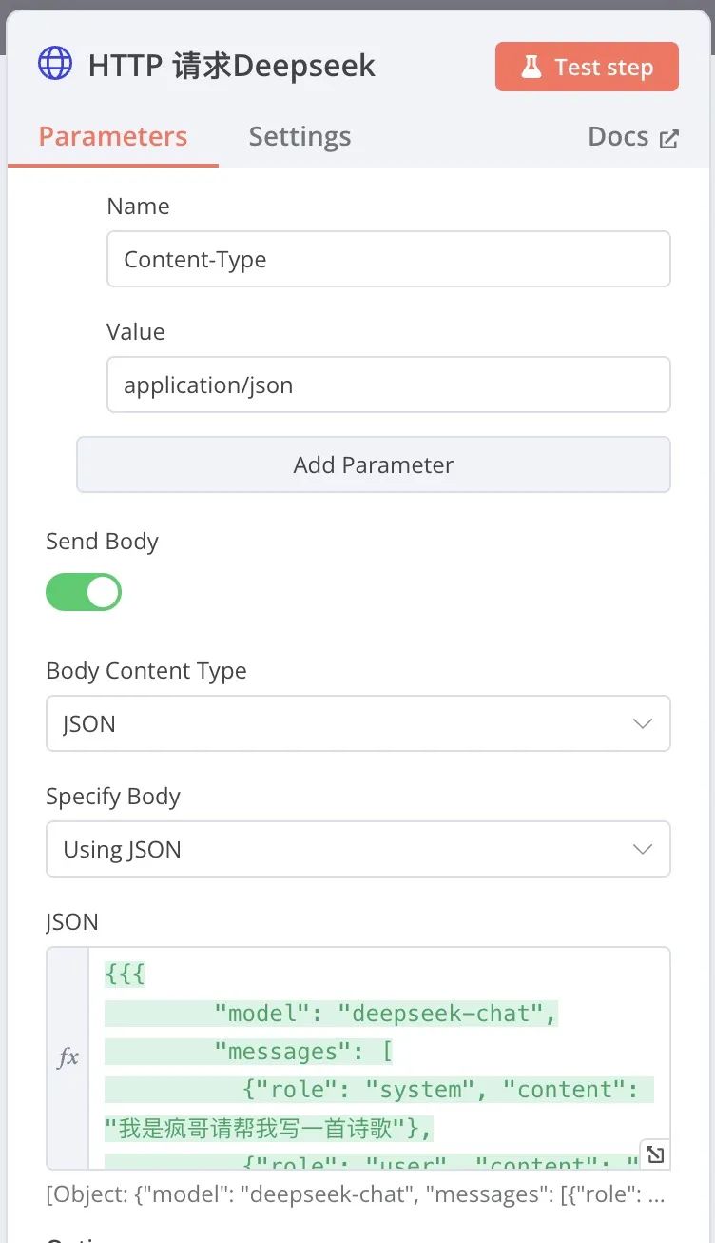Disable the Send Body toggle
Image resolution: width=715 pixels, height=1243 pixels.
tap(84, 592)
